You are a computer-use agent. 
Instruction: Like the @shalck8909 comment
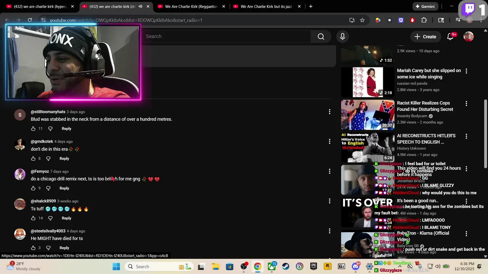point(33,218)
